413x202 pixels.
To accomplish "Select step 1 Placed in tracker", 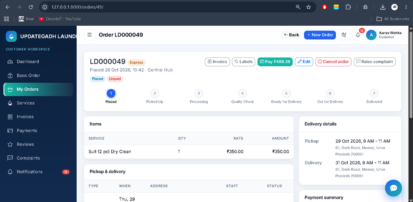I will coord(111,94).
